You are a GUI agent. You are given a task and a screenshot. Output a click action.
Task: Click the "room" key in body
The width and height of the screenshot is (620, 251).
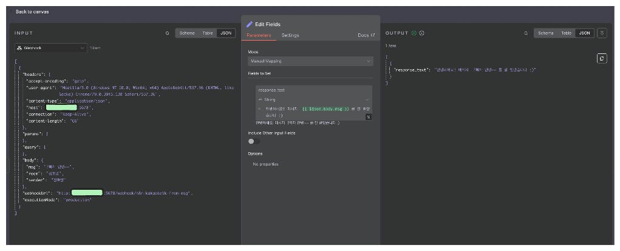(33, 173)
